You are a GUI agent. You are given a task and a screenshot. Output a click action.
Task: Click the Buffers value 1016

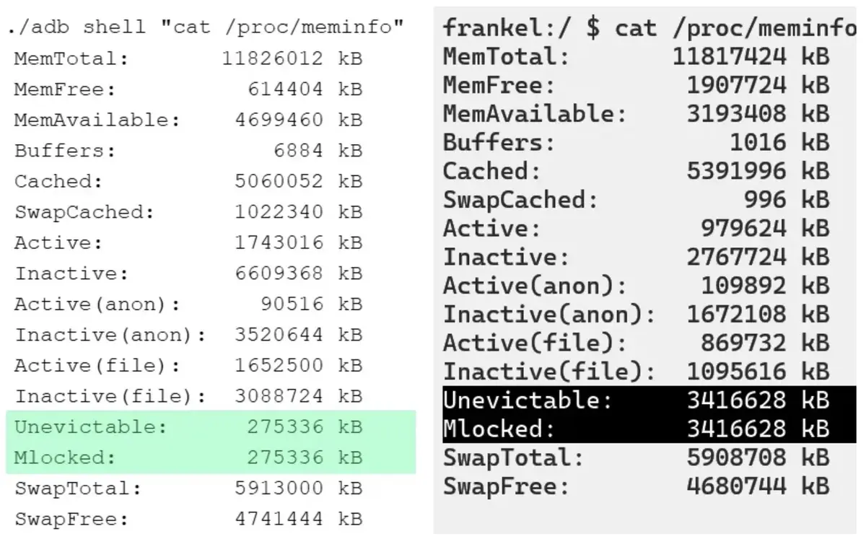[x=758, y=142]
